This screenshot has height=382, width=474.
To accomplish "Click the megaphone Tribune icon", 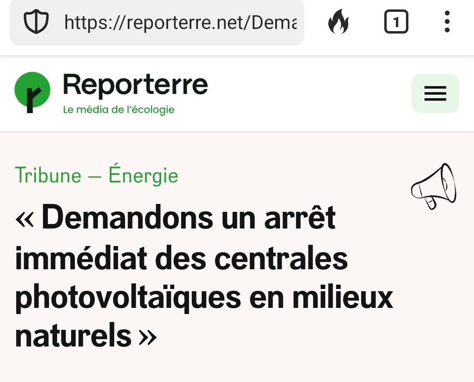I will tap(434, 186).
